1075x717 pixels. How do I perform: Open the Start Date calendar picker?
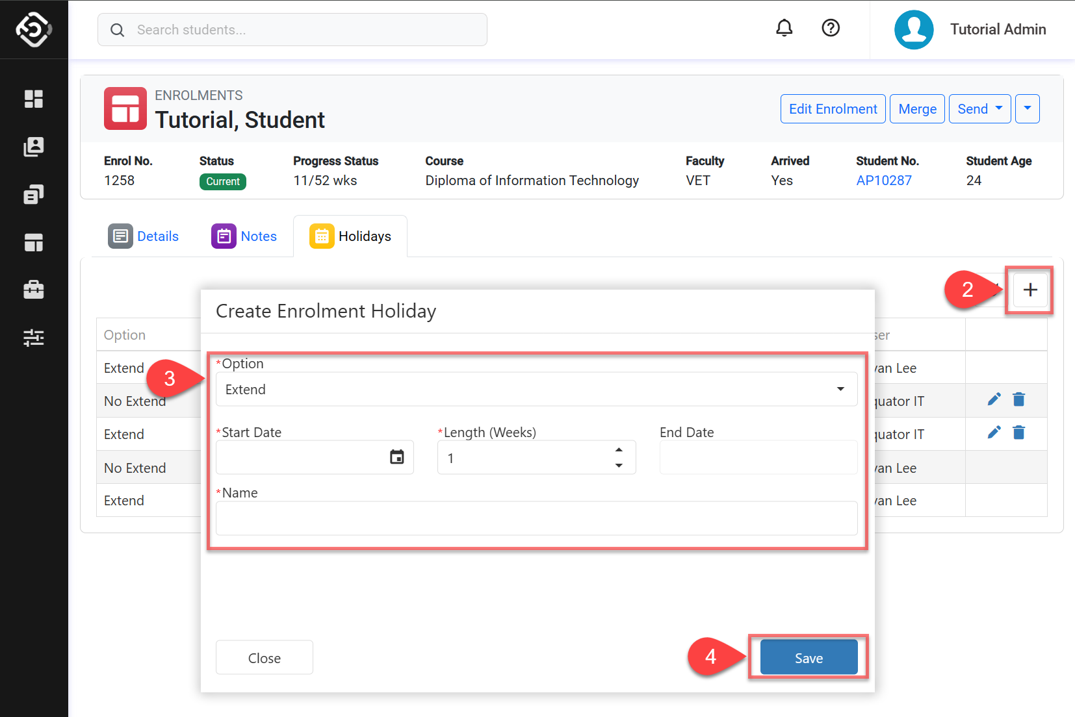[396, 457]
